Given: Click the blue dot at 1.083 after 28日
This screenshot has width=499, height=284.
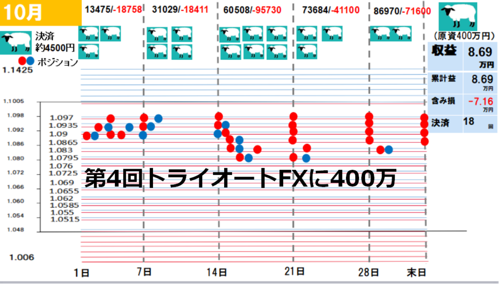Looking at the screenshot, I should pos(388,150).
